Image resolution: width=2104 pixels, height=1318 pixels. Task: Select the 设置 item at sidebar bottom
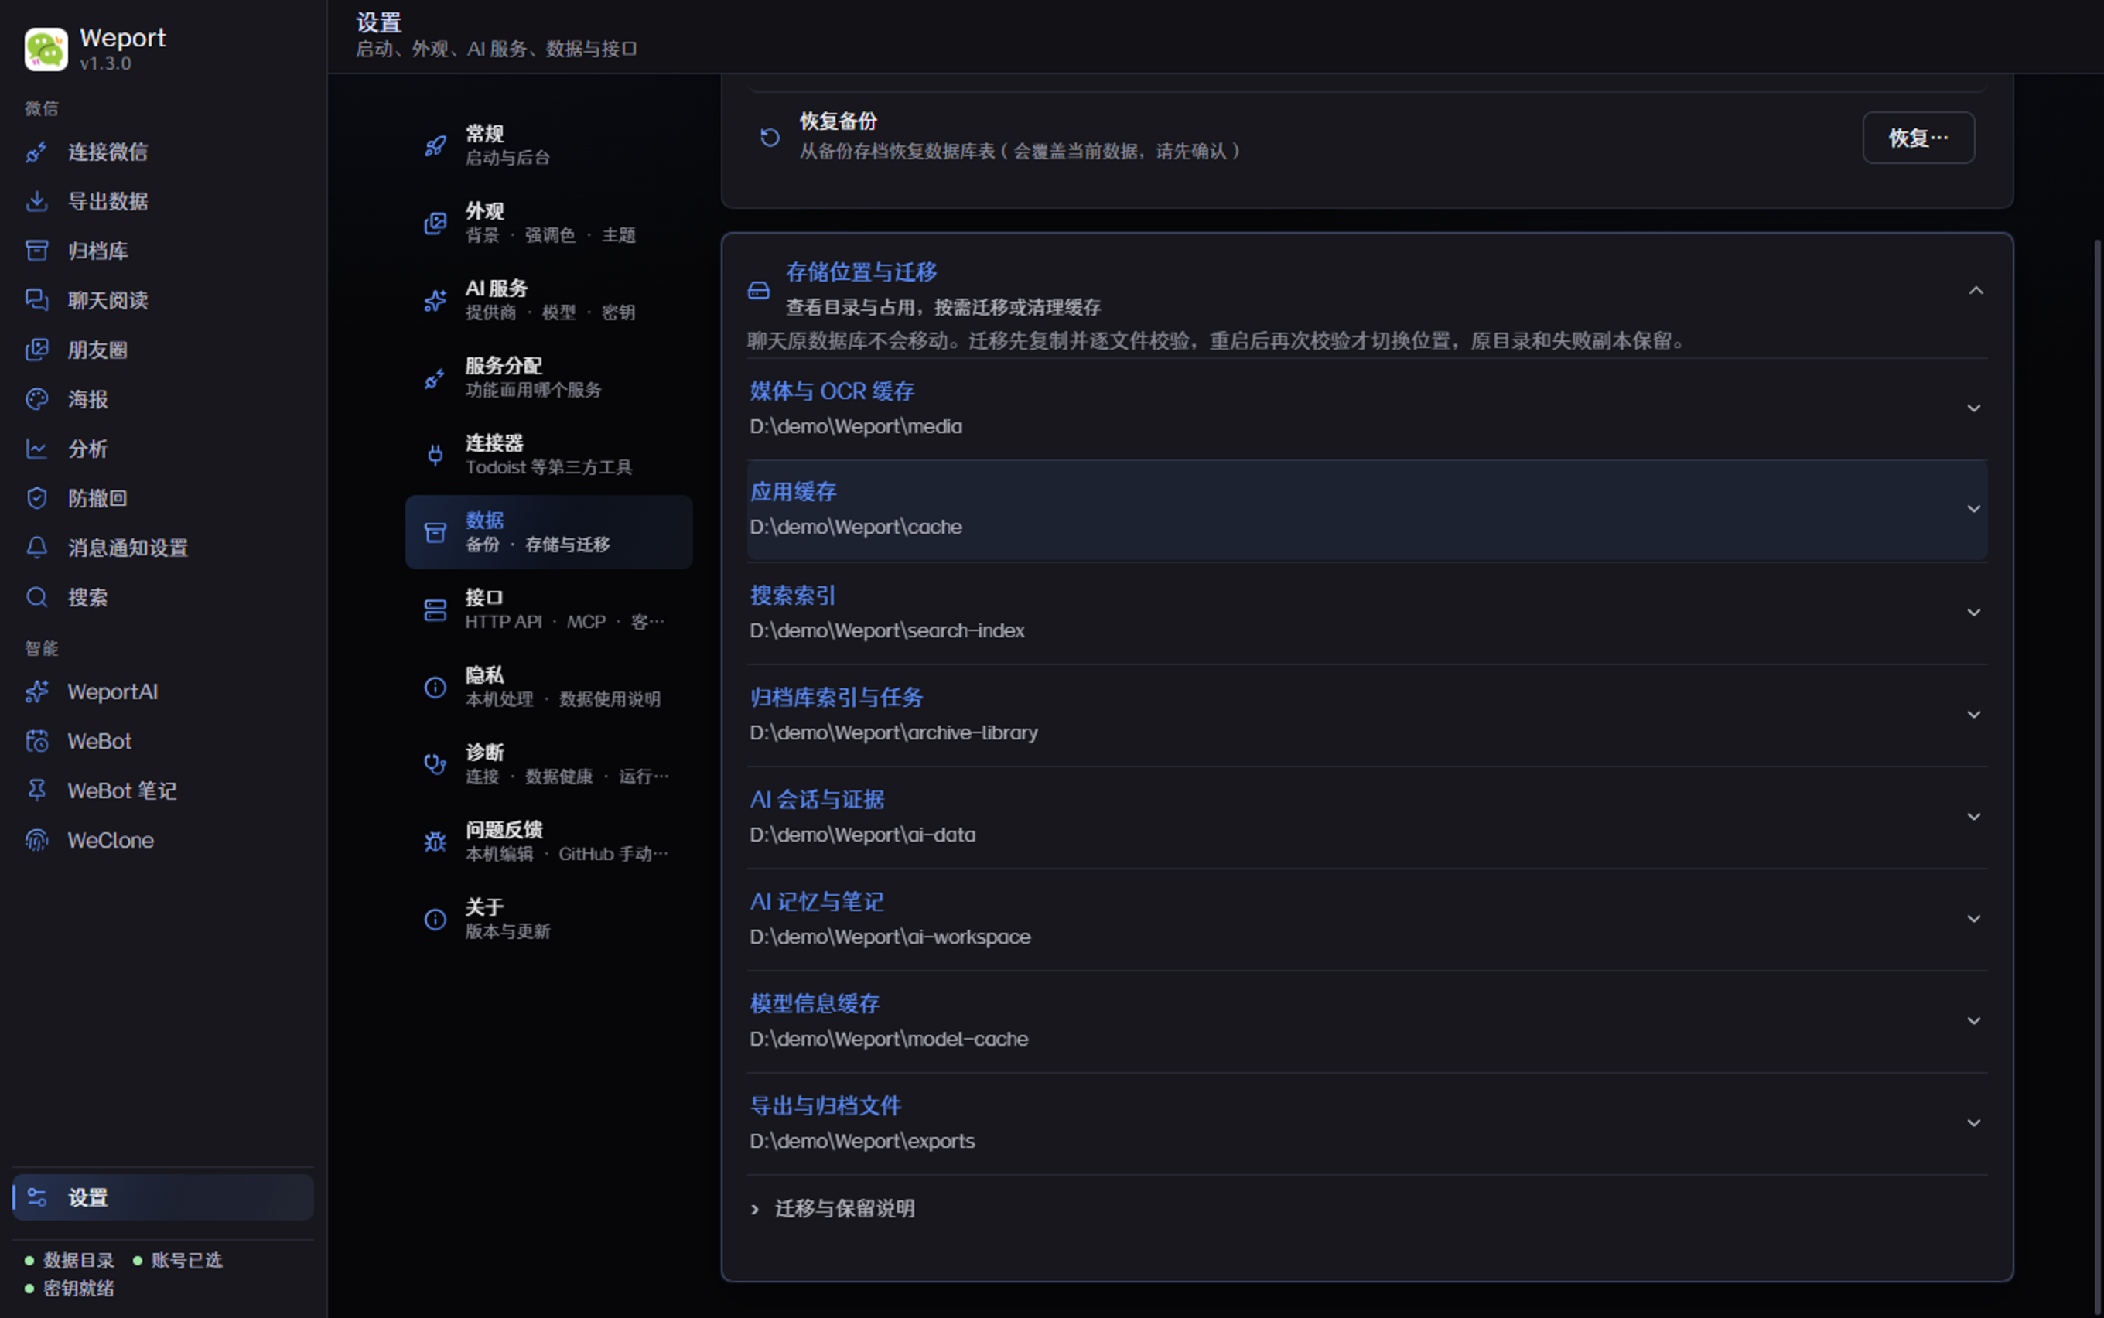pos(163,1197)
